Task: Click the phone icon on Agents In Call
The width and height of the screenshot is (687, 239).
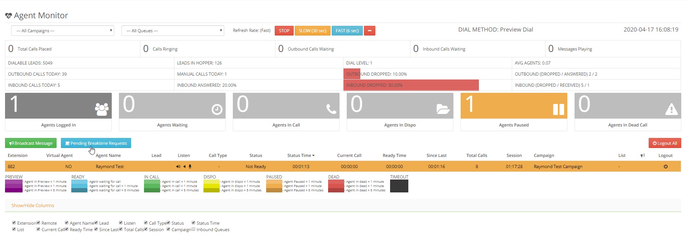Action: tap(331, 109)
